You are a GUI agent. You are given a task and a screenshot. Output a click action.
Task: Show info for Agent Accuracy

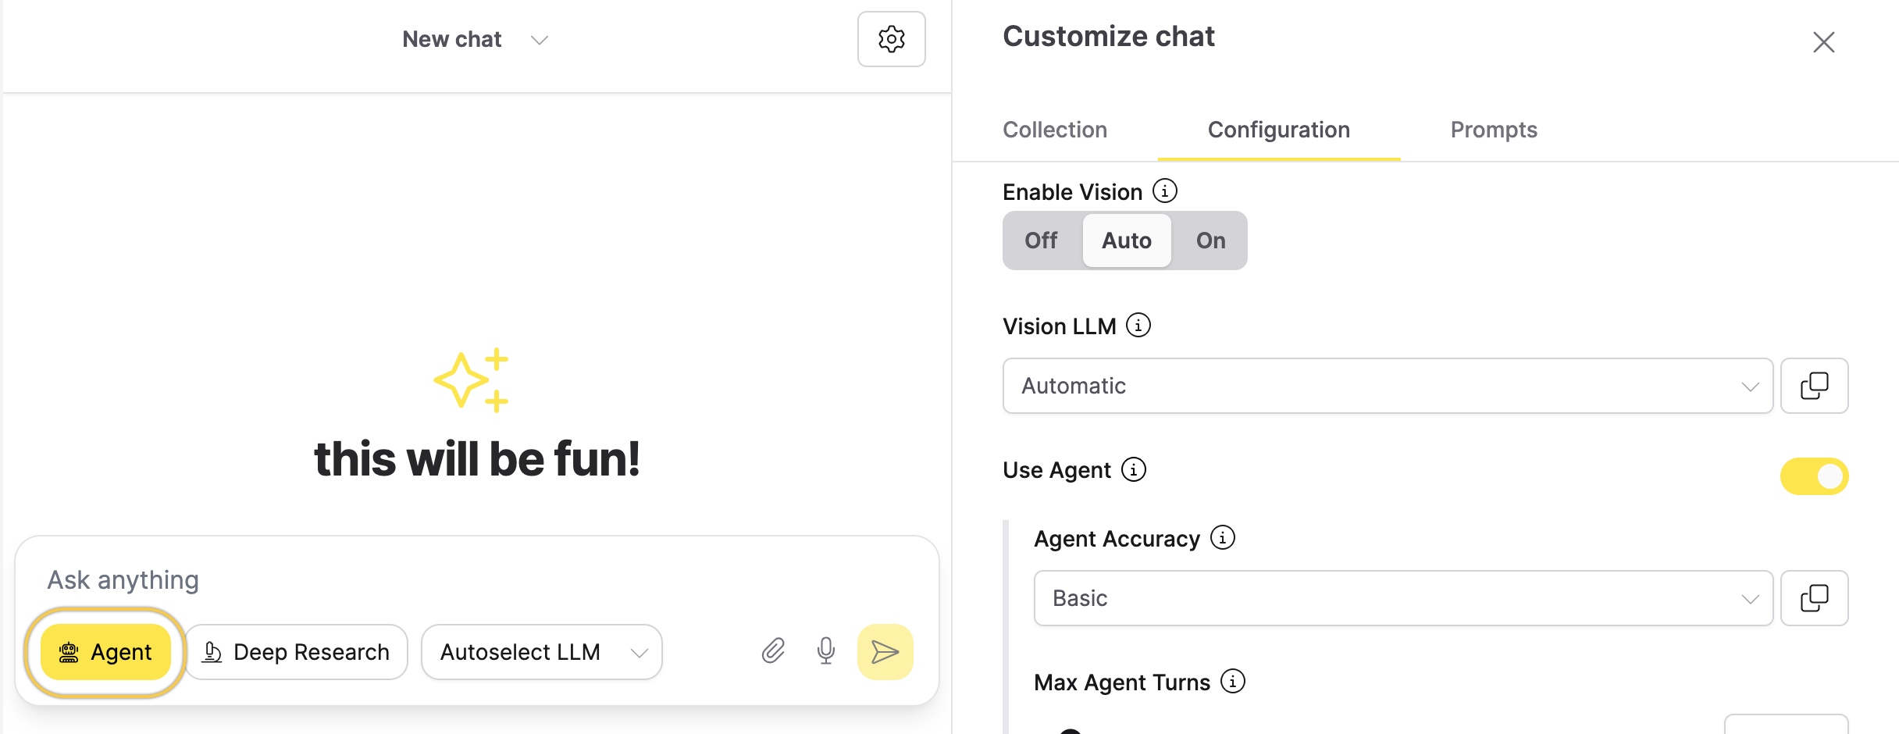point(1223,538)
